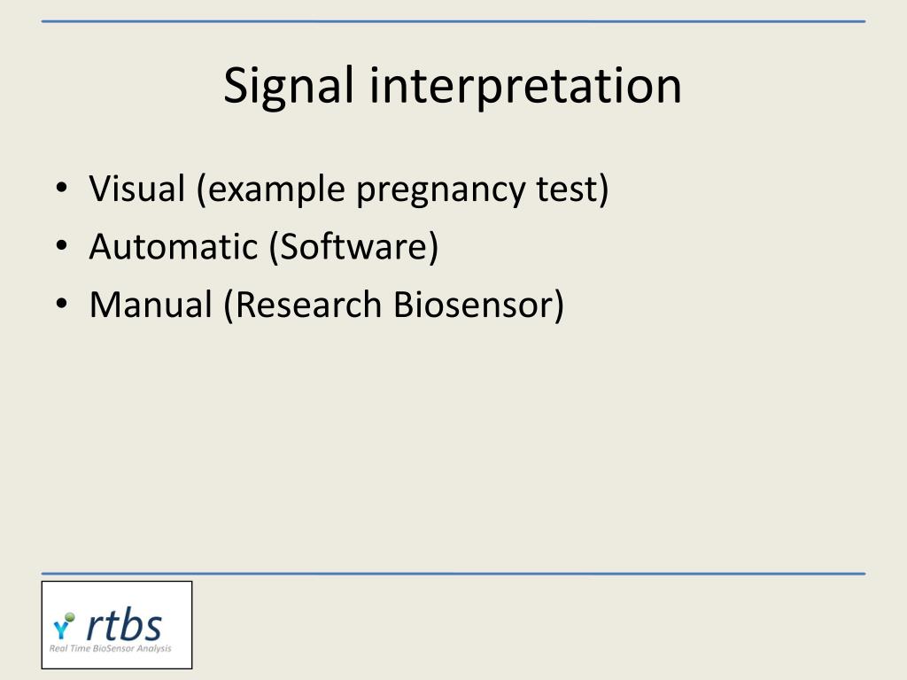Click the Real Time BioSensor Analysis tagline
This screenshot has height=680, width=907.
[111, 648]
